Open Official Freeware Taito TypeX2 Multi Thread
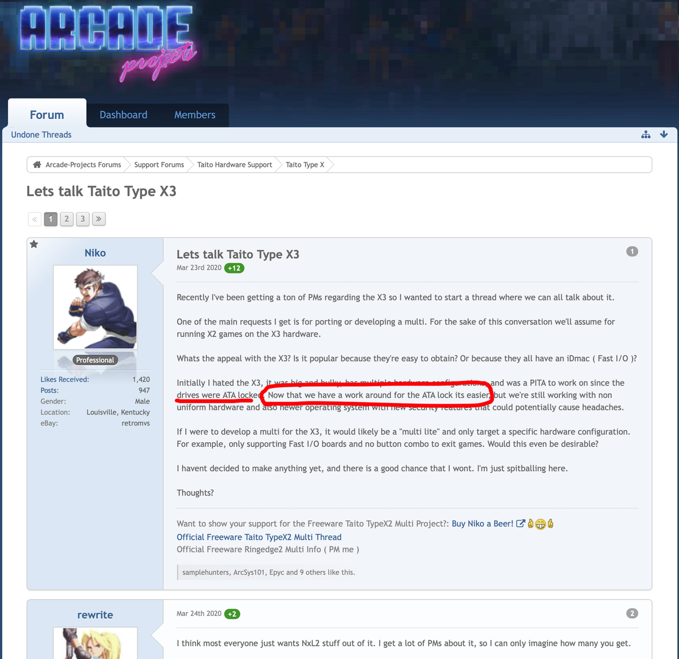This screenshot has height=659, width=679. click(259, 537)
